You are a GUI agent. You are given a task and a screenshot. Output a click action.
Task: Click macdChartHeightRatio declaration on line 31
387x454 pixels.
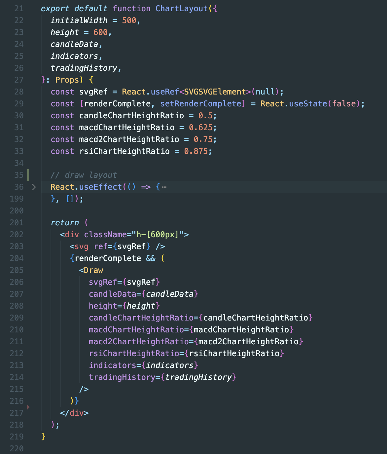coord(127,128)
